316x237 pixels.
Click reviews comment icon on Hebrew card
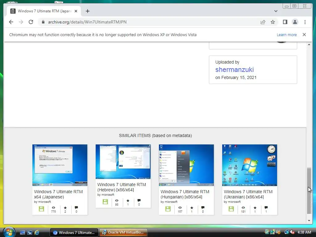click(x=139, y=201)
